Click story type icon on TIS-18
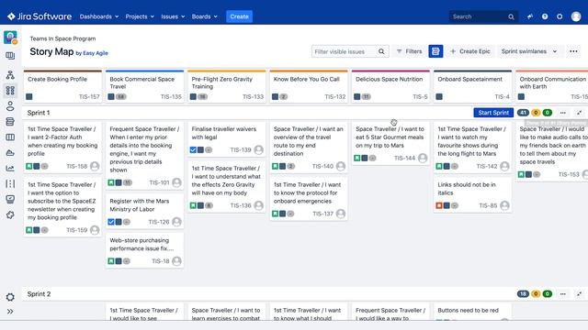This screenshot has height=330, width=588. 111,261
